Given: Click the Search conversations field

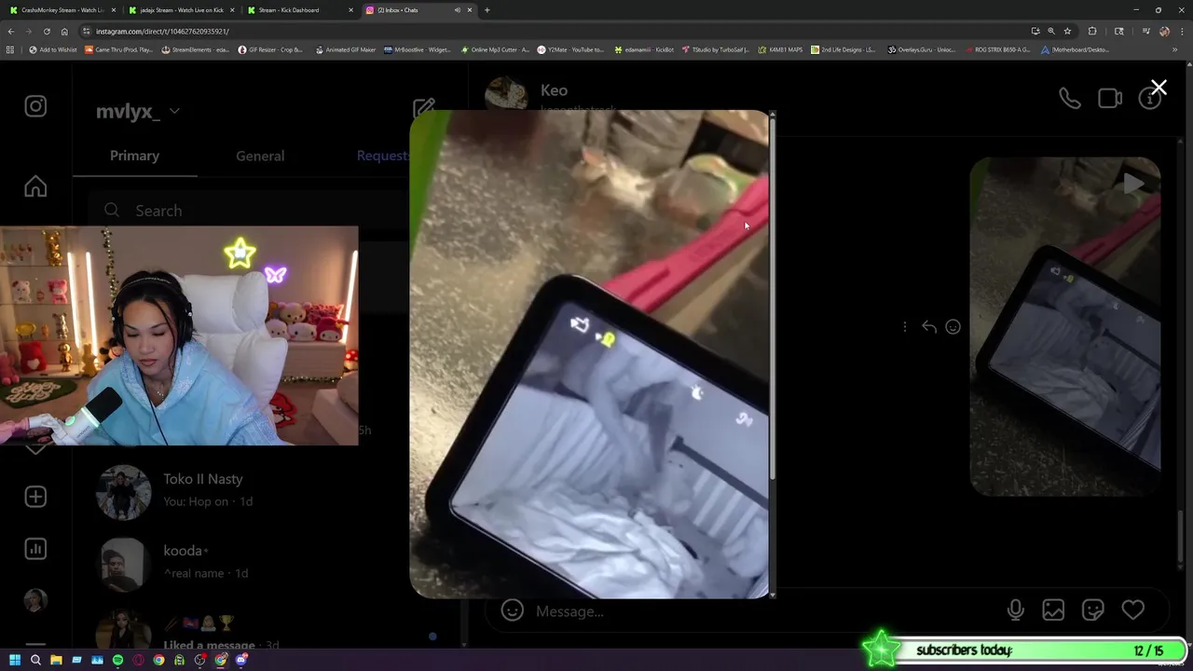Looking at the screenshot, I should click(x=248, y=210).
